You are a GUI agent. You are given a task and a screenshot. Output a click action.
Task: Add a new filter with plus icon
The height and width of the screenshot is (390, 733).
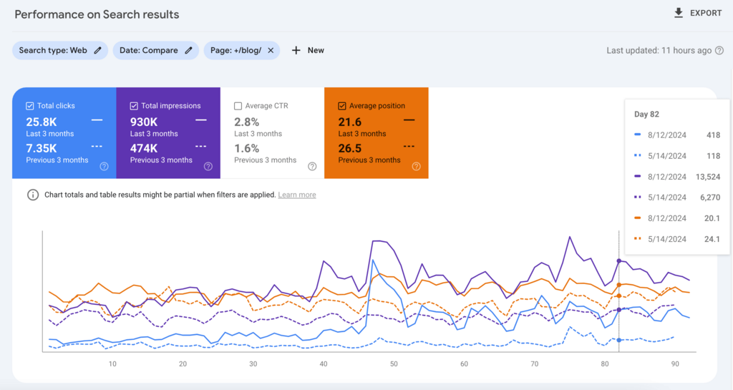[x=296, y=50]
